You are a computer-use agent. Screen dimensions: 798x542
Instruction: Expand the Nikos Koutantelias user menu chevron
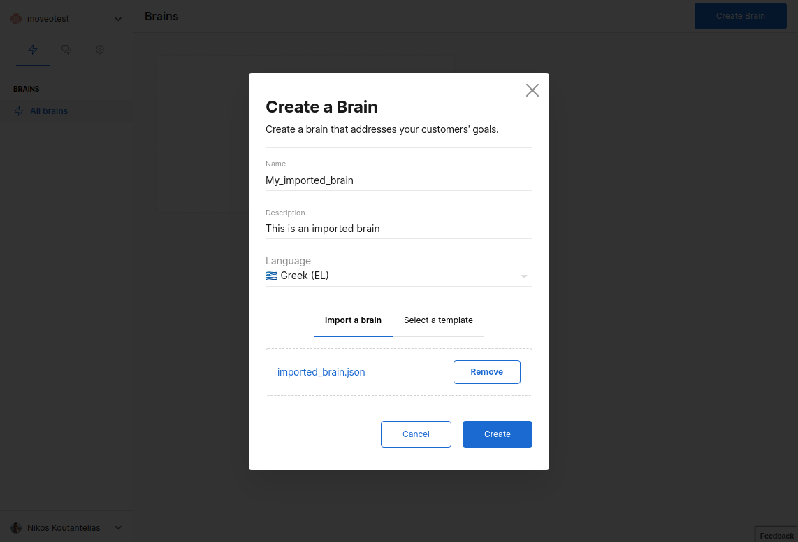pyautogui.click(x=118, y=527)
